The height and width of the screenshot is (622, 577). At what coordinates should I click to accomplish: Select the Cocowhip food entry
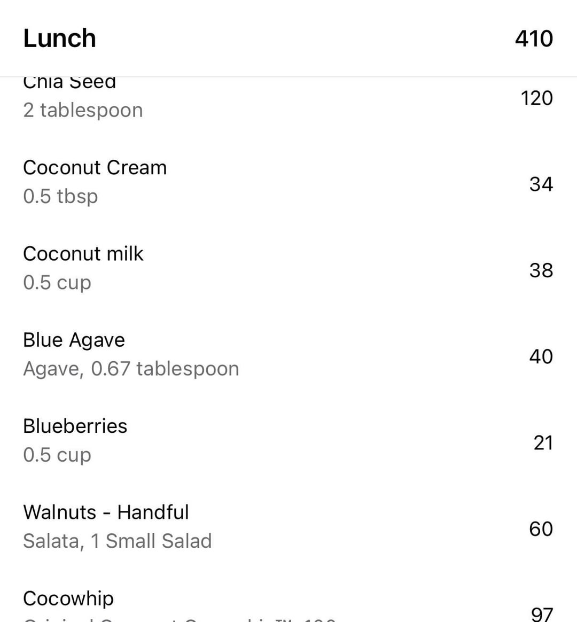pos(288,596)
